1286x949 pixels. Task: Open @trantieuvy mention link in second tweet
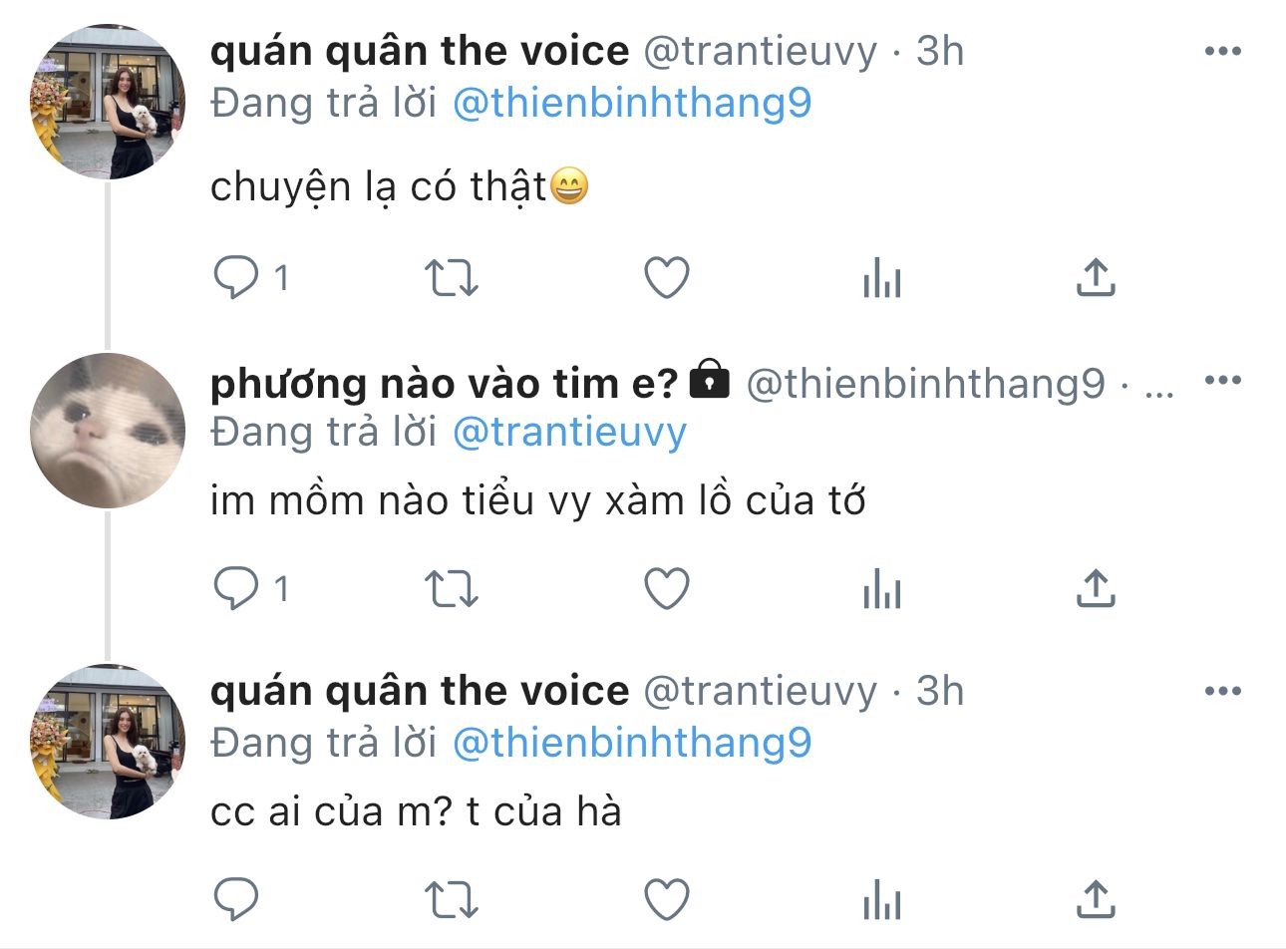click(569, 432)
